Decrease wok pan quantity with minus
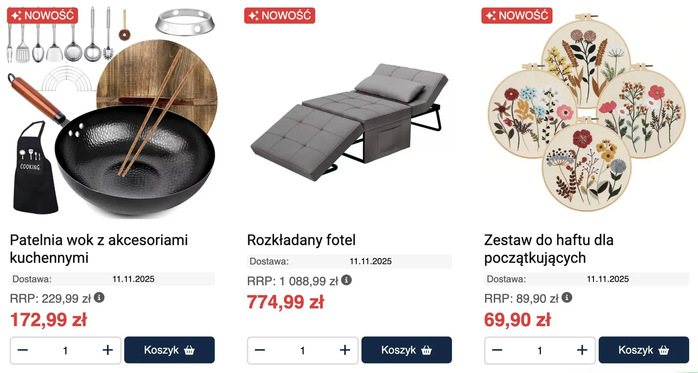This screenshot has height=373, width=698. [23, 350]
